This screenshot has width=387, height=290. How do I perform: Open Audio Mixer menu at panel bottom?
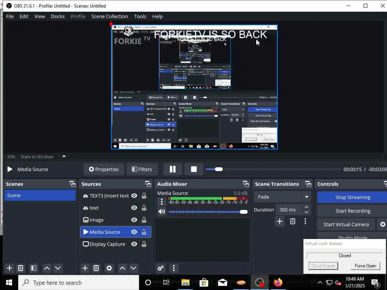pos(174,268)
